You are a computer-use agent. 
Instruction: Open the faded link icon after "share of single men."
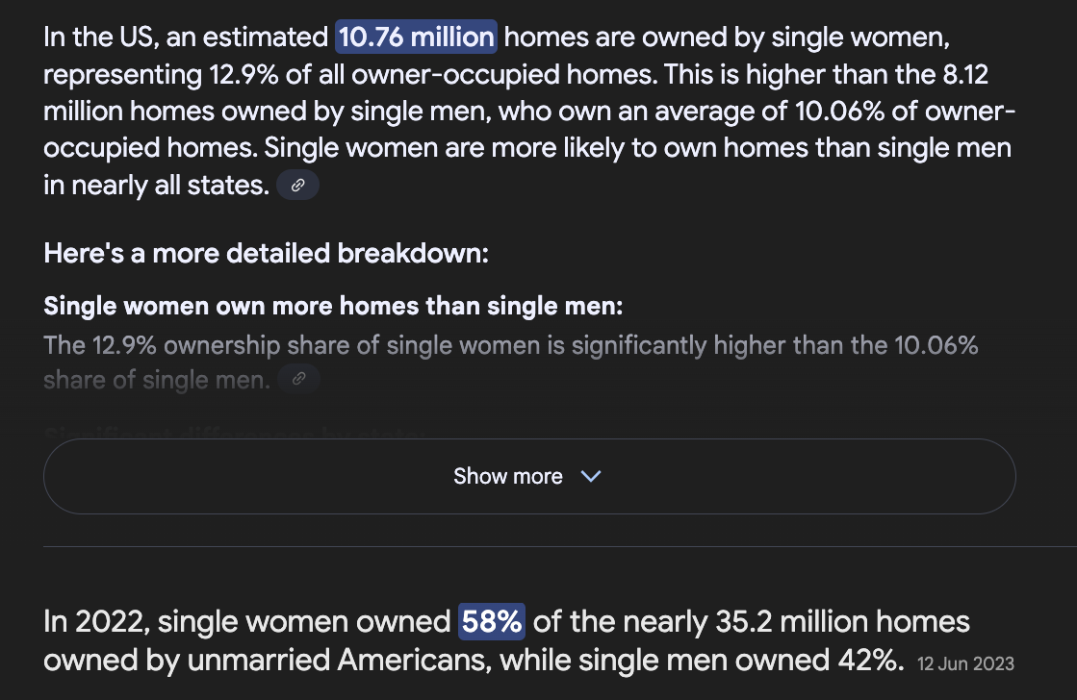point(298,379)
